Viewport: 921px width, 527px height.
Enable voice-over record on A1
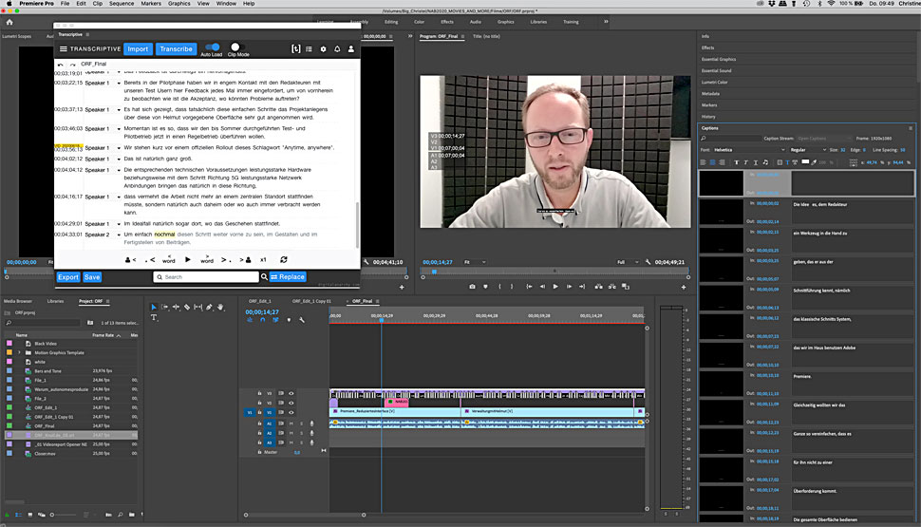[311, 423]
